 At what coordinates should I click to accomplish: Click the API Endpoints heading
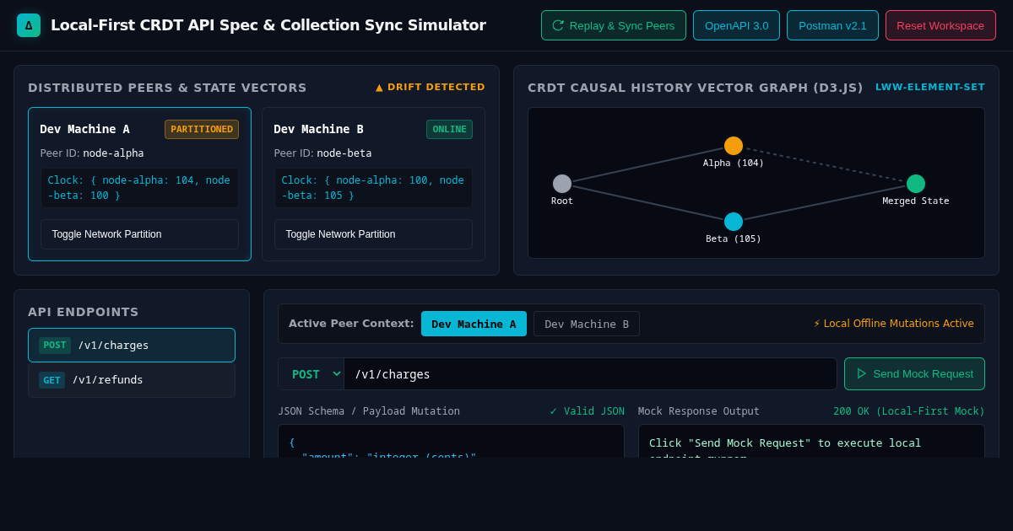tap(84, 312)
